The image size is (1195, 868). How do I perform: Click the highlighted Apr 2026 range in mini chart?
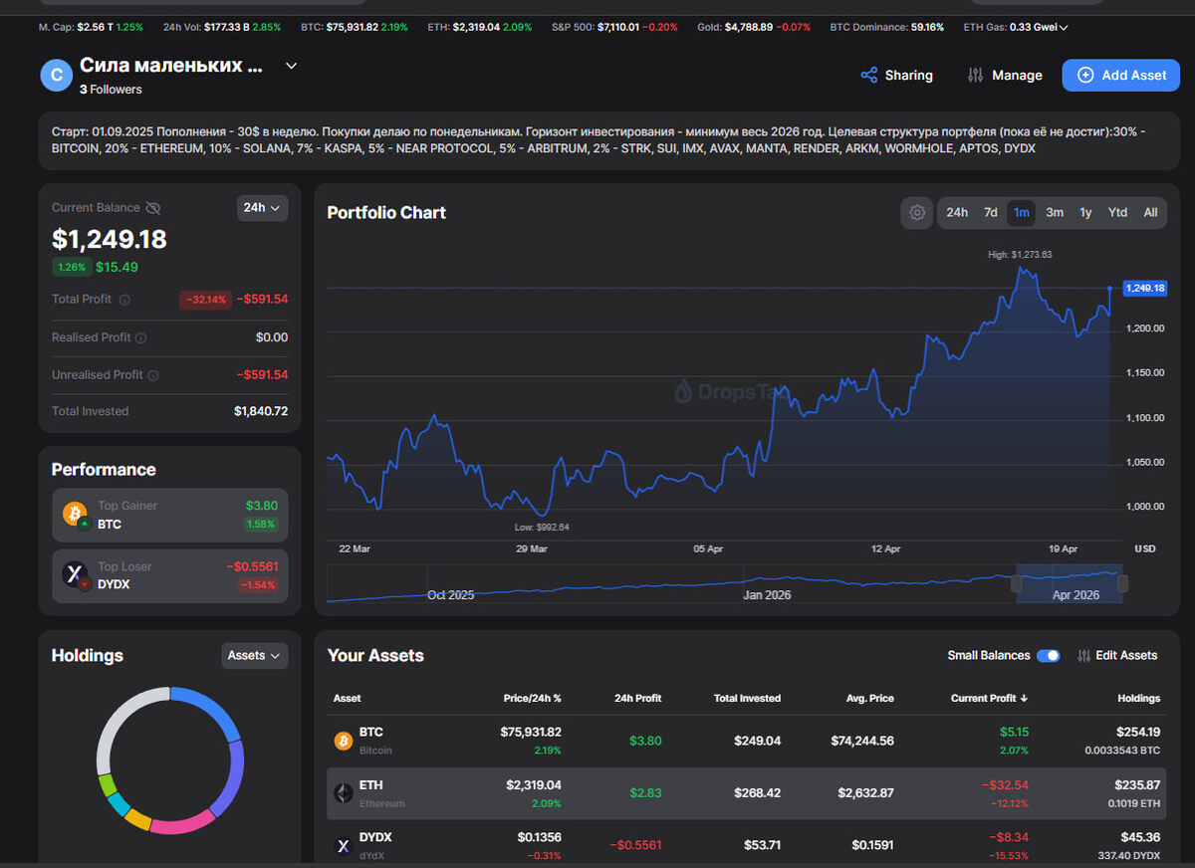pos(1070,583)
